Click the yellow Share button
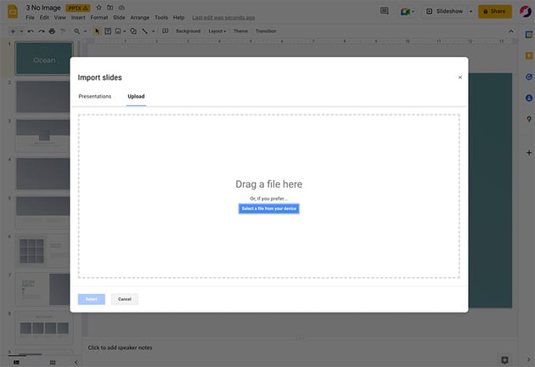Image resolution: width=535 pixels, height=367 pixels. (494, 11)
